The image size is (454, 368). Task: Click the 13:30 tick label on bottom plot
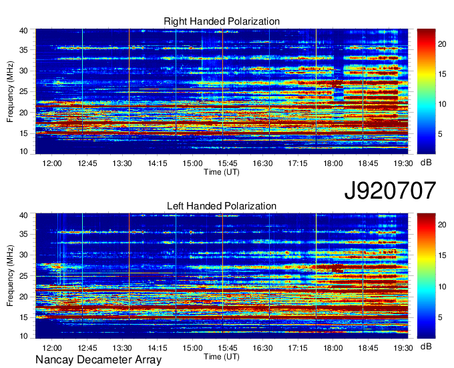pos(122,348)
